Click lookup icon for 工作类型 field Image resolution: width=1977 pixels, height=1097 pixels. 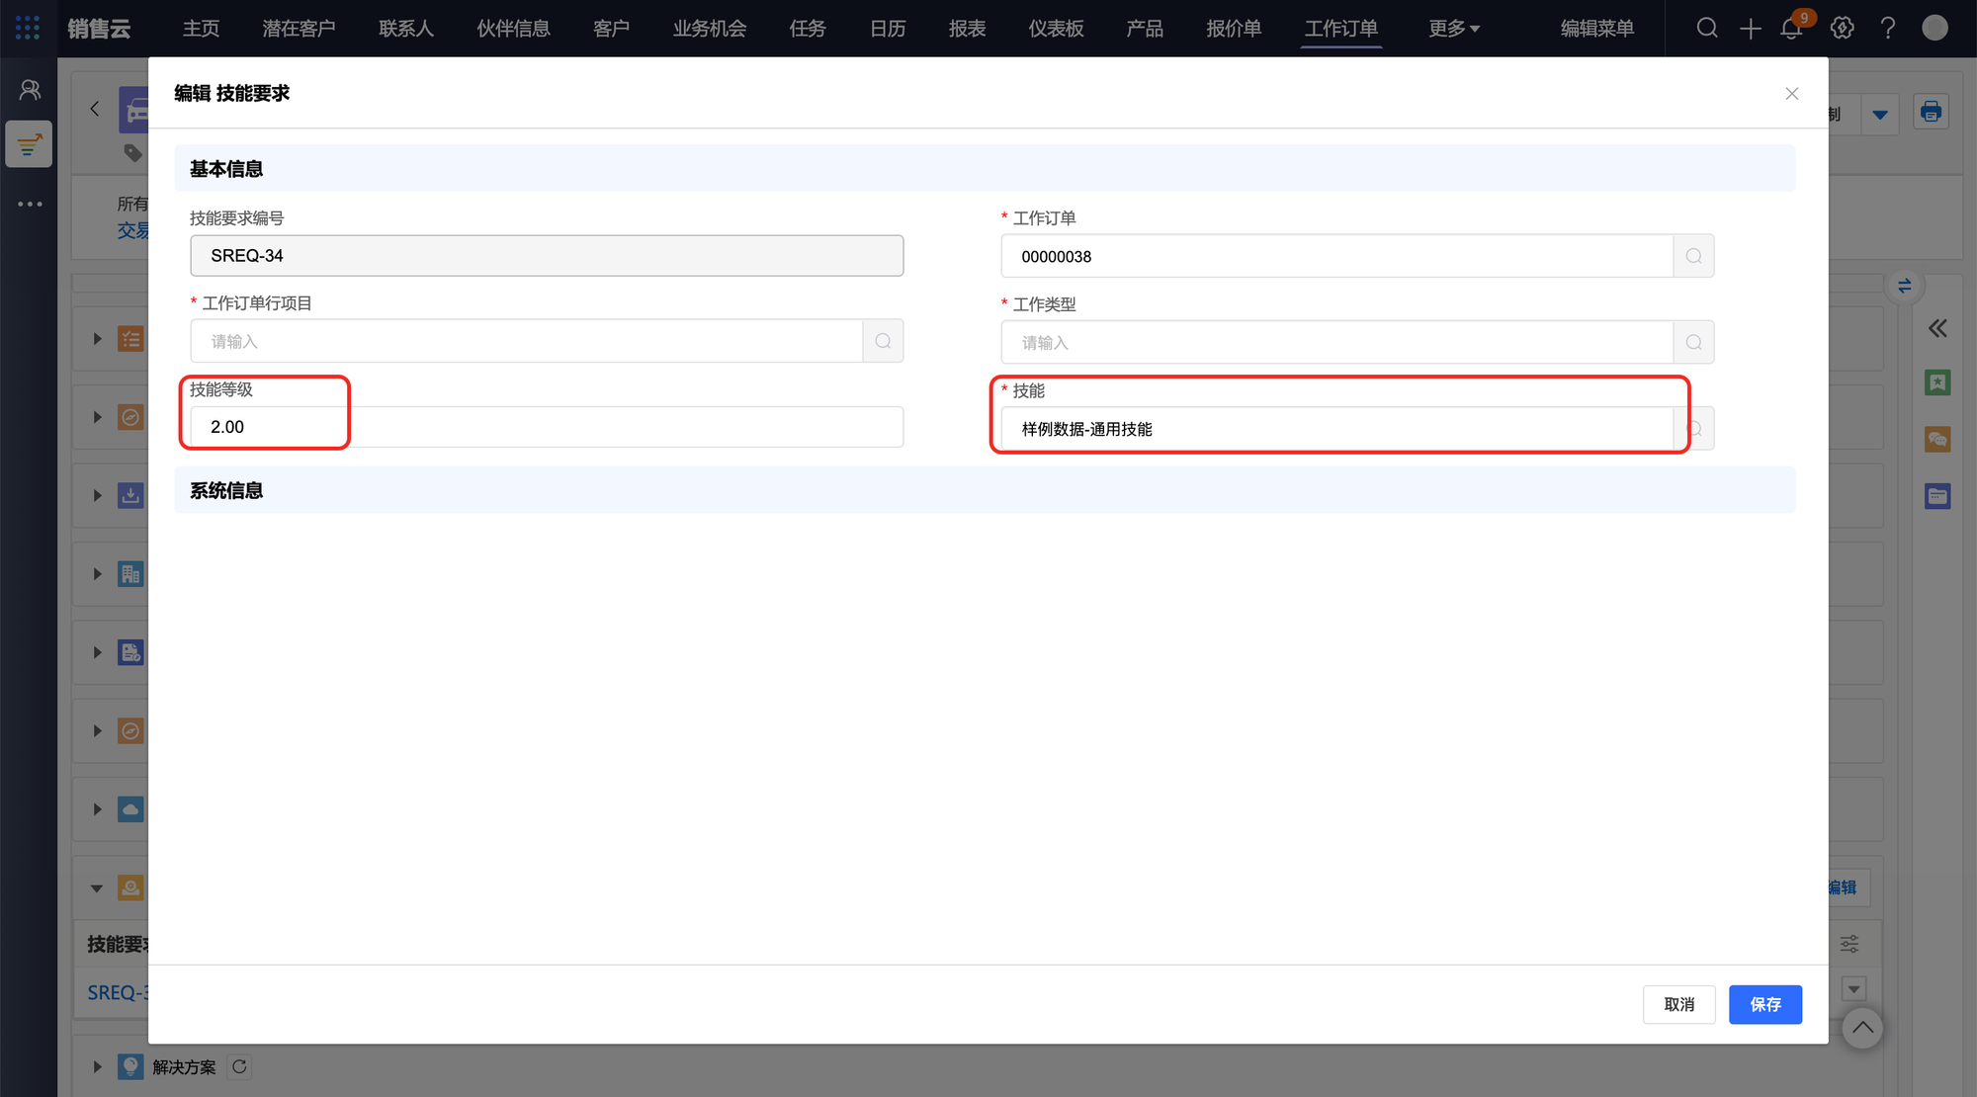tap(1693, 343)
